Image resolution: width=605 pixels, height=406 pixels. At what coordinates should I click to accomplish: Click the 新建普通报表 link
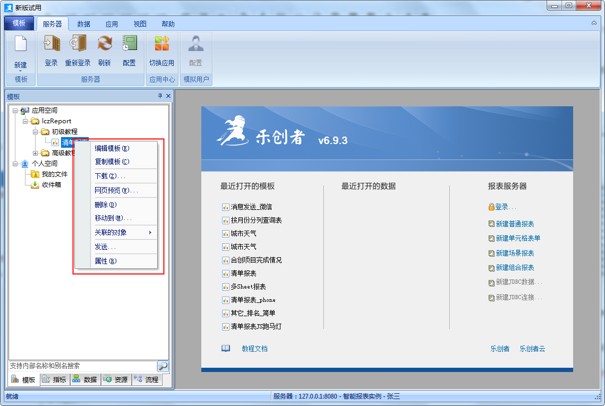[515, 224]
